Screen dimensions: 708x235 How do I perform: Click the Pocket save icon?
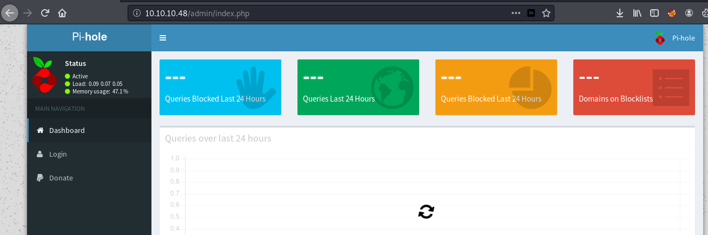point(531,12)
